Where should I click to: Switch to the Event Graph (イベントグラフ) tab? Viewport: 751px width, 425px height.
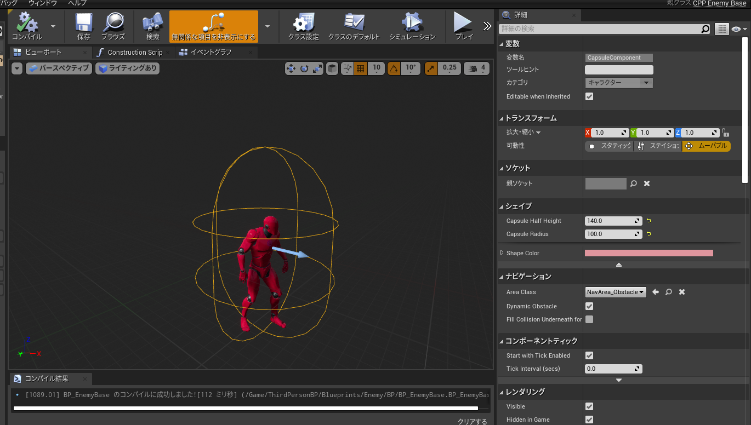[x=210, y=53]
